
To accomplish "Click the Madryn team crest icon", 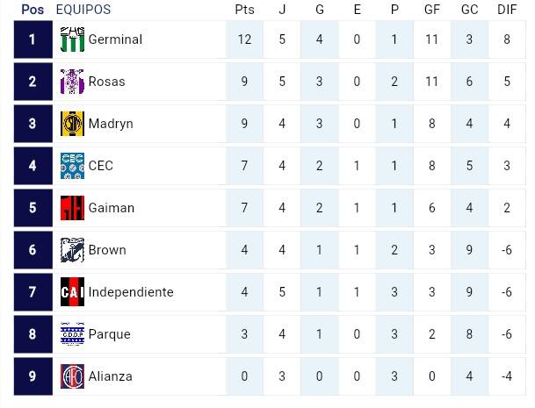I will [72, 124].
